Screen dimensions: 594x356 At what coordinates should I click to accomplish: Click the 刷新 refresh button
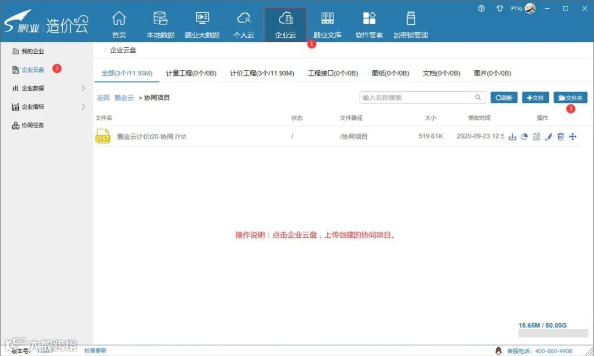coord(504,97)
